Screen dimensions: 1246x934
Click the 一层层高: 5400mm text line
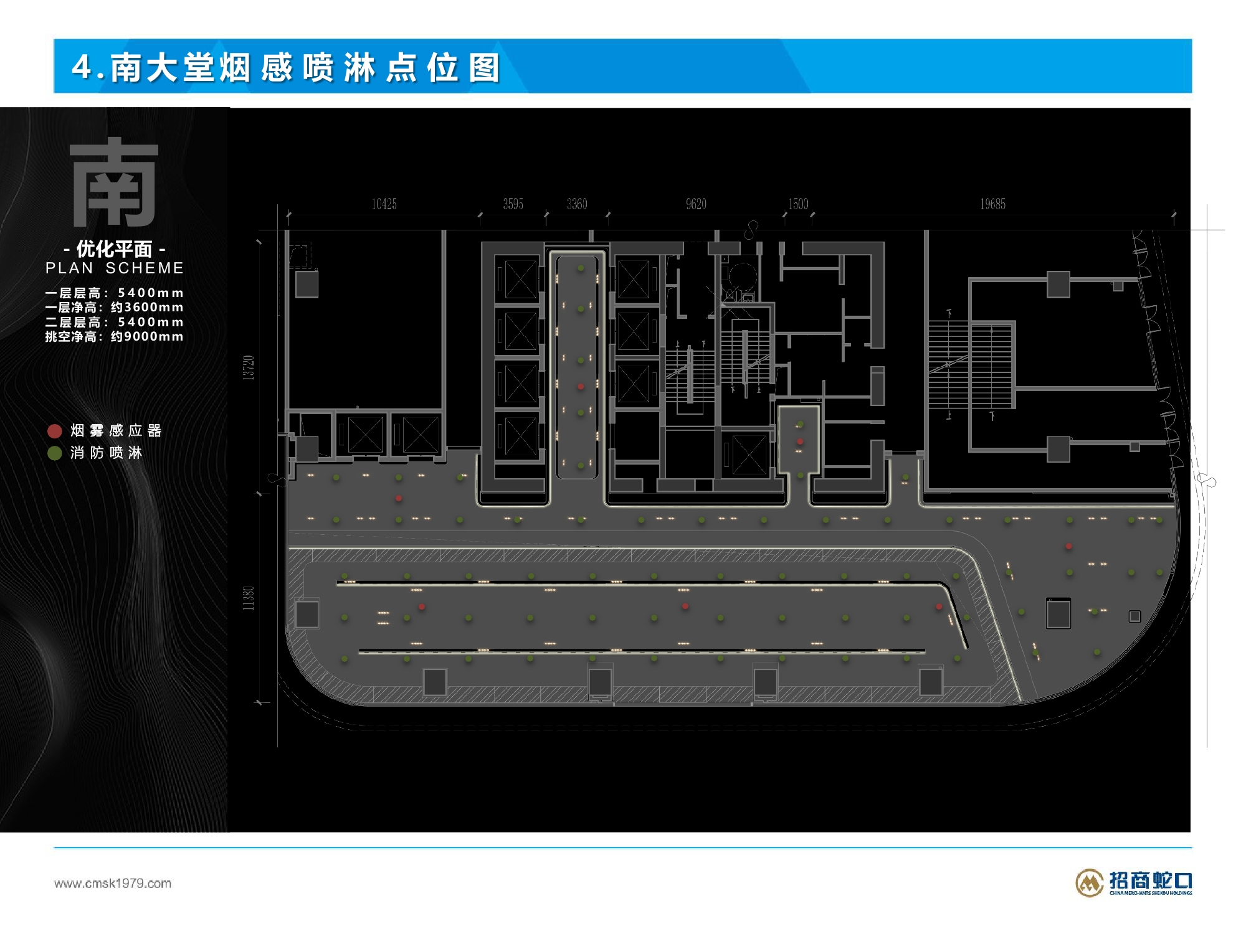(115, 293)
